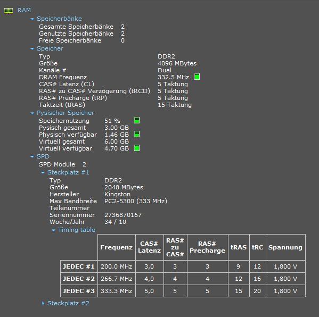Click the green graph icon beside Speichernutzung 51 %
Viewport: 319px width, 317px height.
(x=137, y=120)
